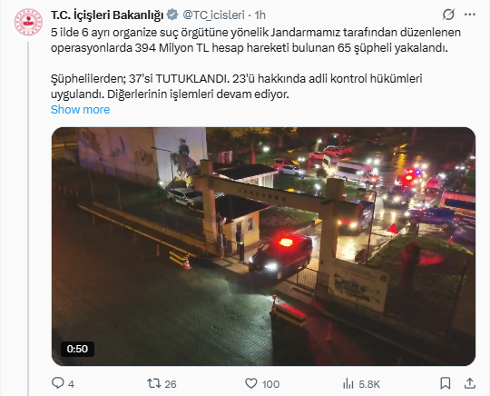Click the T.C. İçişleri Bakanlığı display name

[107, 15]
